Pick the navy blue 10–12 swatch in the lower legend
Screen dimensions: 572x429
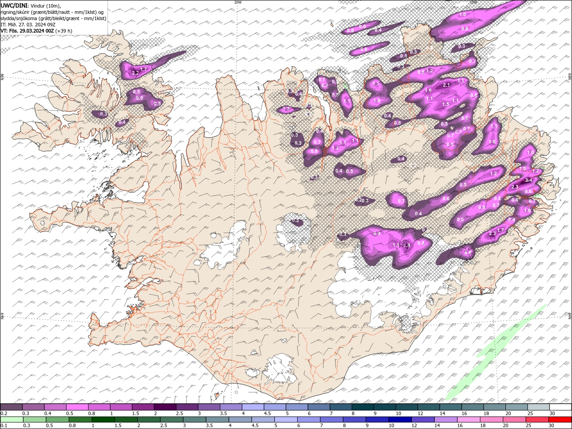pos(400,420)
